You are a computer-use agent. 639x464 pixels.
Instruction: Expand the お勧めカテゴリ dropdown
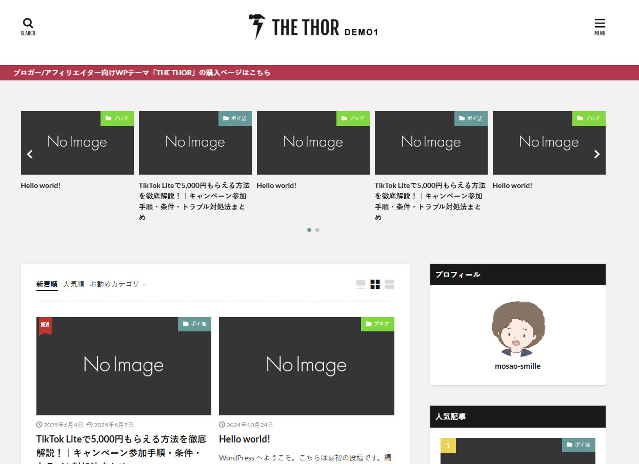pyautogui.click(x=117, y=284)
